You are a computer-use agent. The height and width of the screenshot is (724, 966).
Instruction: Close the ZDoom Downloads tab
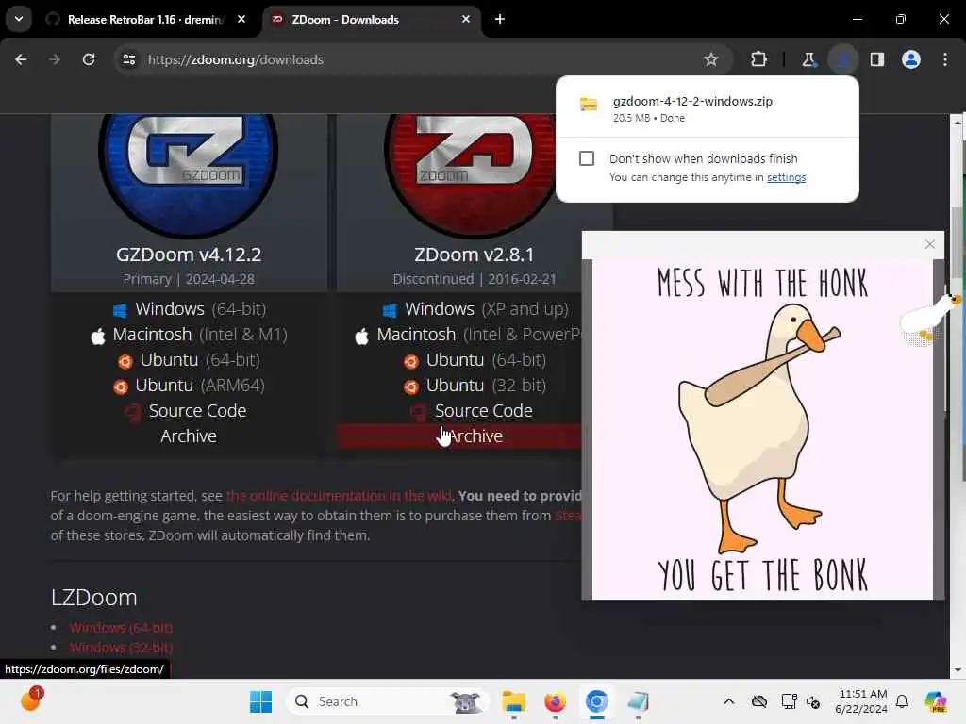click(466, 19)
